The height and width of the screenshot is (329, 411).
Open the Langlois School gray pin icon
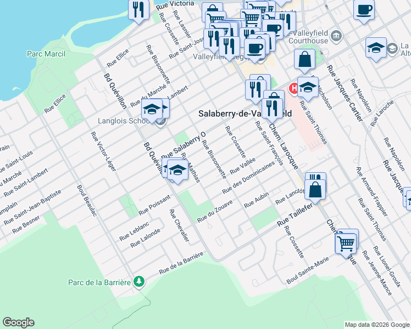[161, 121]
